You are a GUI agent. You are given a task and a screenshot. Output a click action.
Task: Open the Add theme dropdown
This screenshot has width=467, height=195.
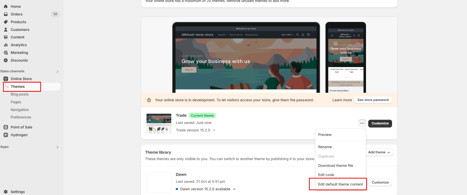379,152
